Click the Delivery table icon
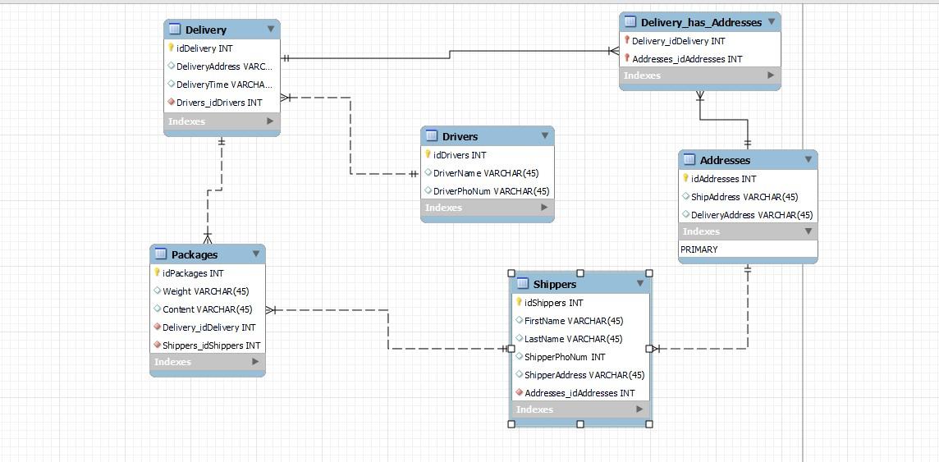Screen dimensions: 939x462 point(175,30)
